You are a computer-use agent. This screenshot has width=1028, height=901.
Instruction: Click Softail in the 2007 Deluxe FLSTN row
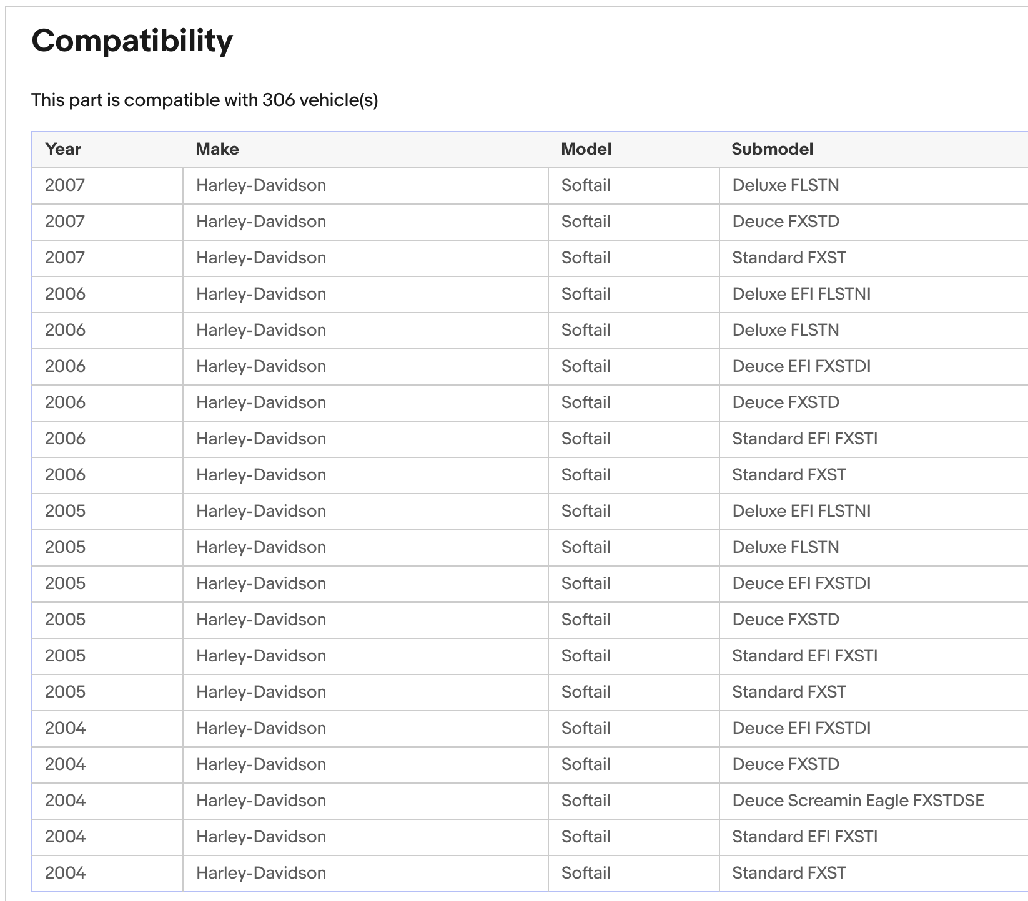click(x=585, y=185)
